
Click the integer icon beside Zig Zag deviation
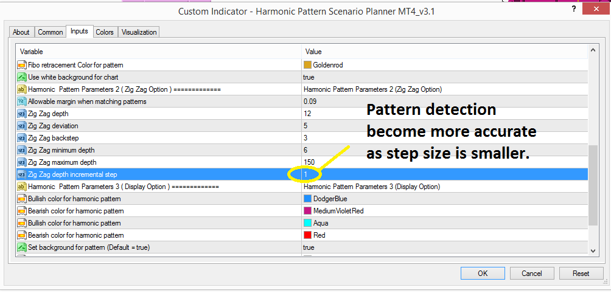point(22,126)
